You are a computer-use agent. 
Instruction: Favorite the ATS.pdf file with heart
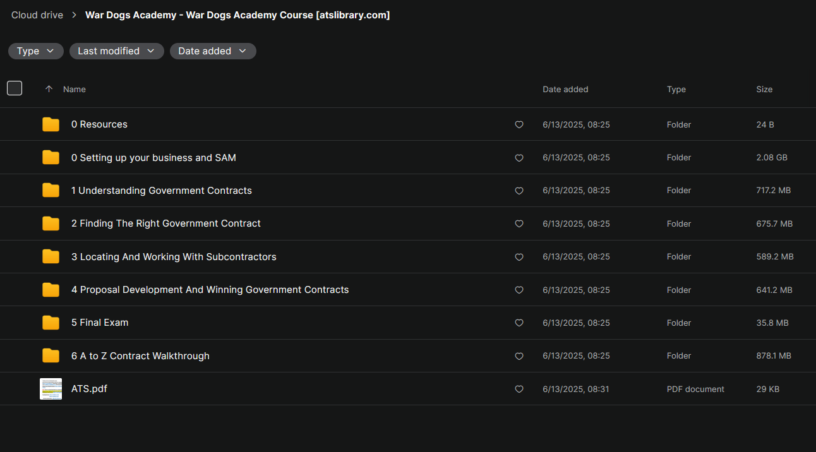519,389
